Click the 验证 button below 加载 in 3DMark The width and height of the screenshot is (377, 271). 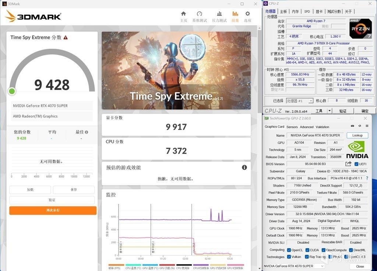click(52, 200)
